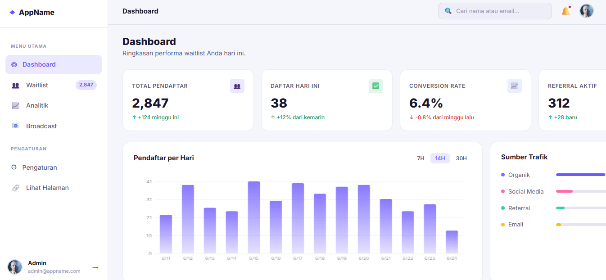The image size is (606, 280).
Task: Click '+124 minggu ini' text
Action: click(x=155, y=117)
